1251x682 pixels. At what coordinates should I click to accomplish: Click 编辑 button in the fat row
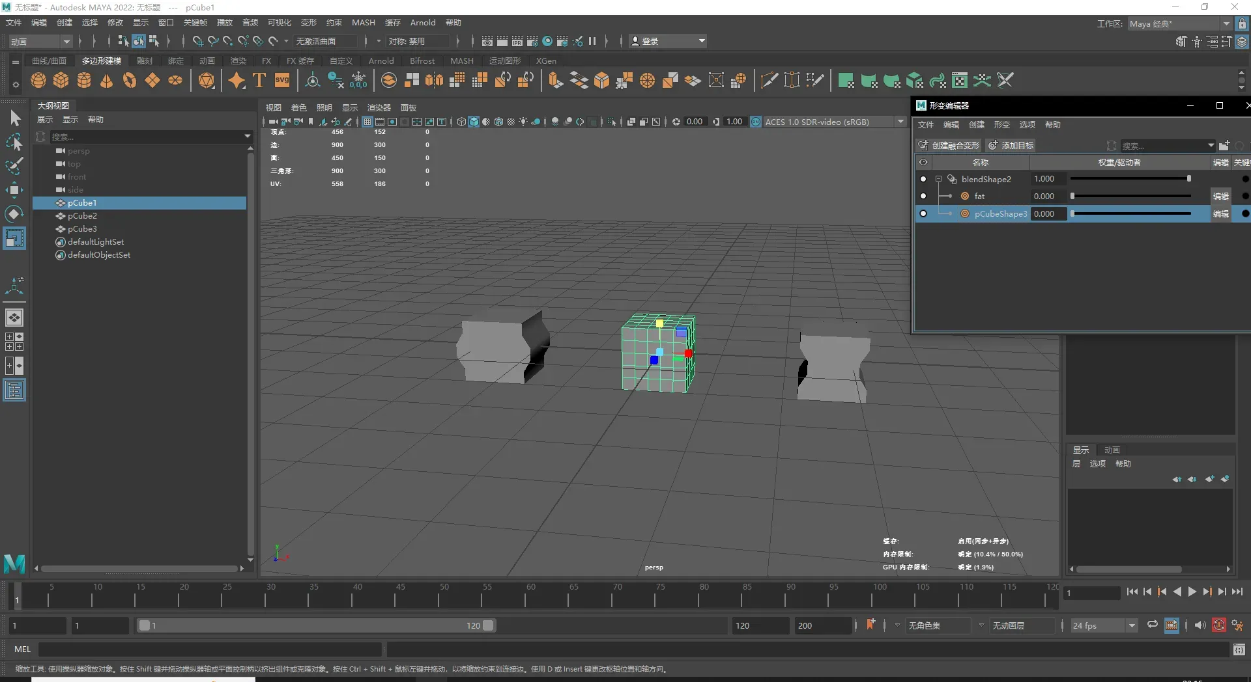(1220, 196)
